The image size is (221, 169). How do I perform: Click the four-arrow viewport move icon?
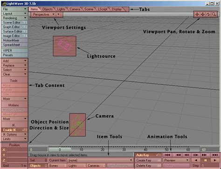(203, 14)
